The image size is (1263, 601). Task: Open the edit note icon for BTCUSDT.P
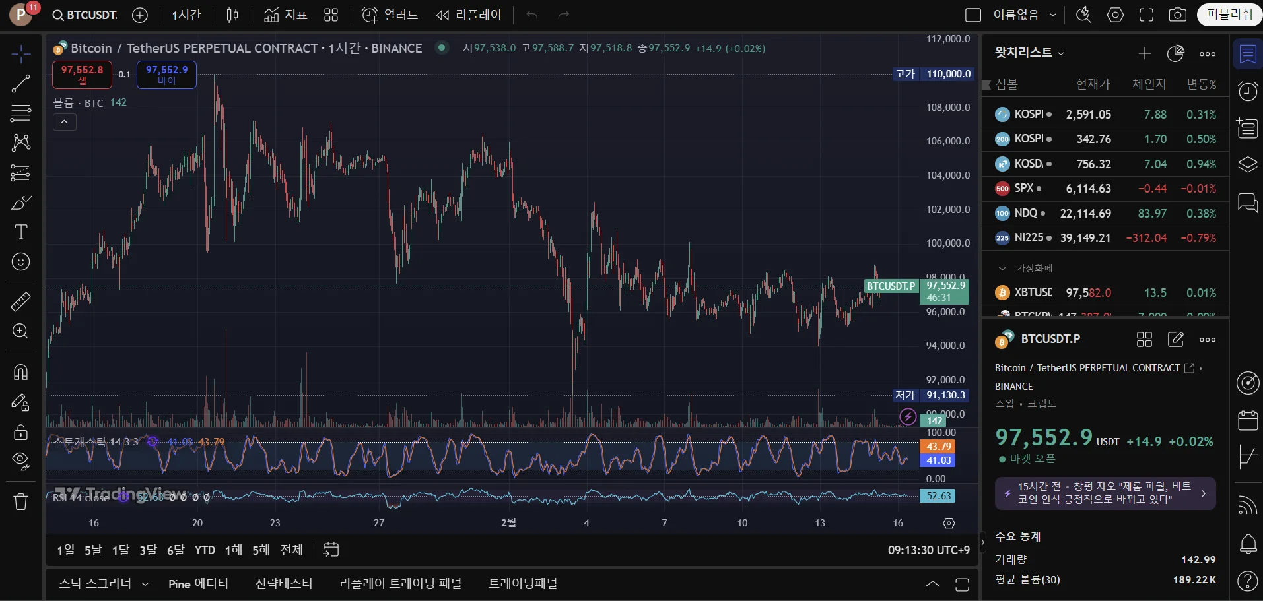pos(1176,339)
